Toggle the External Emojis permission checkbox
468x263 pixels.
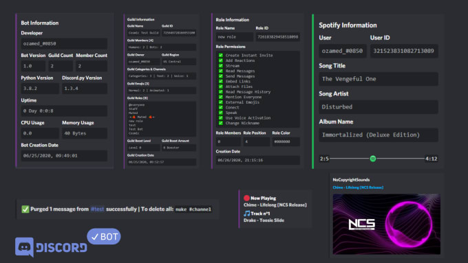[x=220, y=102]
